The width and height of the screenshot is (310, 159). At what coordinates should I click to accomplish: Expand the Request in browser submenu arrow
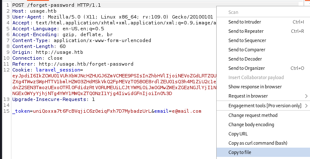click(x=306, y=96)
